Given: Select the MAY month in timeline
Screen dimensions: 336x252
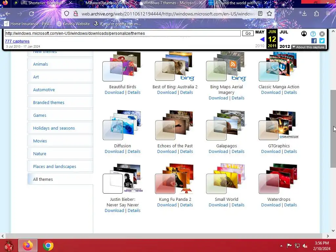Looking at the screenshot, I should (260, 32).
